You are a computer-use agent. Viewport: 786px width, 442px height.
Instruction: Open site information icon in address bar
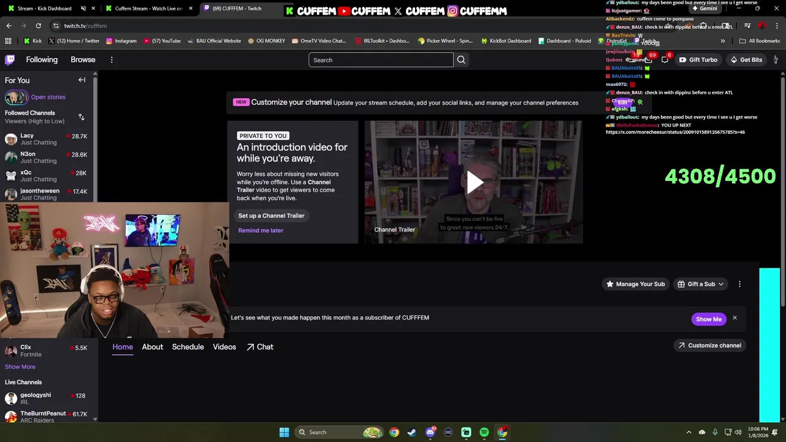click(x=56, y=26)
